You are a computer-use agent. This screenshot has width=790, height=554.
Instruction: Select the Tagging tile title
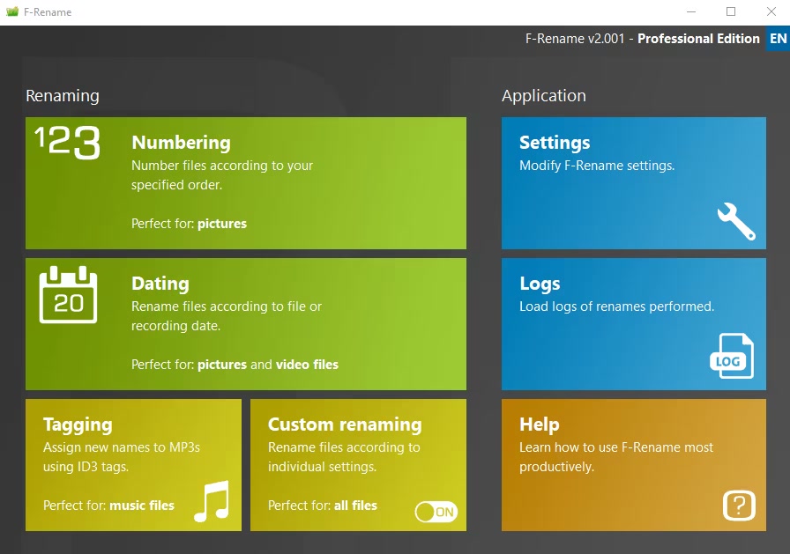pyautogui.click(x=78, y=425)
